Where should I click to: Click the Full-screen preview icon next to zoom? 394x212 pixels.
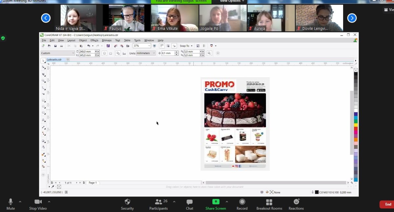pyautogui.click(x=154, y=46)
